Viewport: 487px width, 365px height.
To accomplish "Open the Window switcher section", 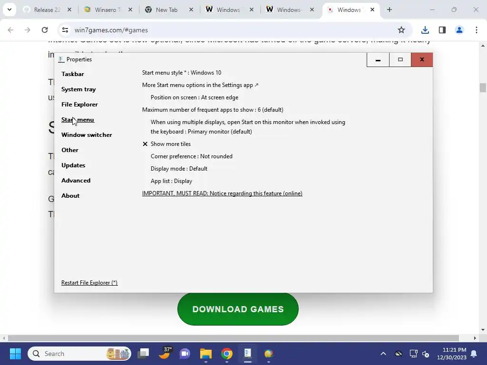I will pyautogui.click(x=87, y=134).
